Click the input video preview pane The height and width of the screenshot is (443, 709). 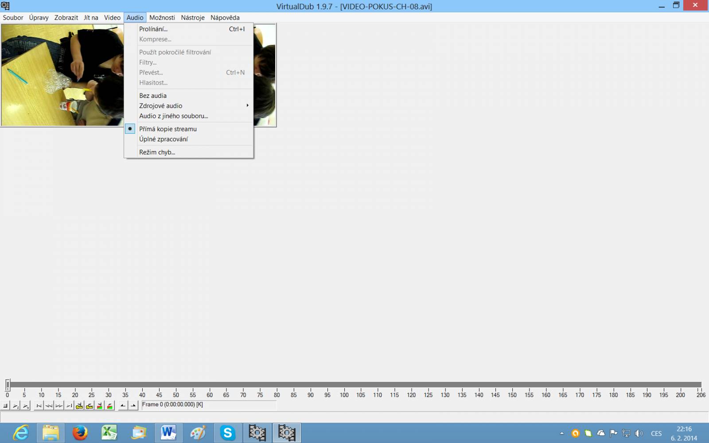(x=62, y=75)
